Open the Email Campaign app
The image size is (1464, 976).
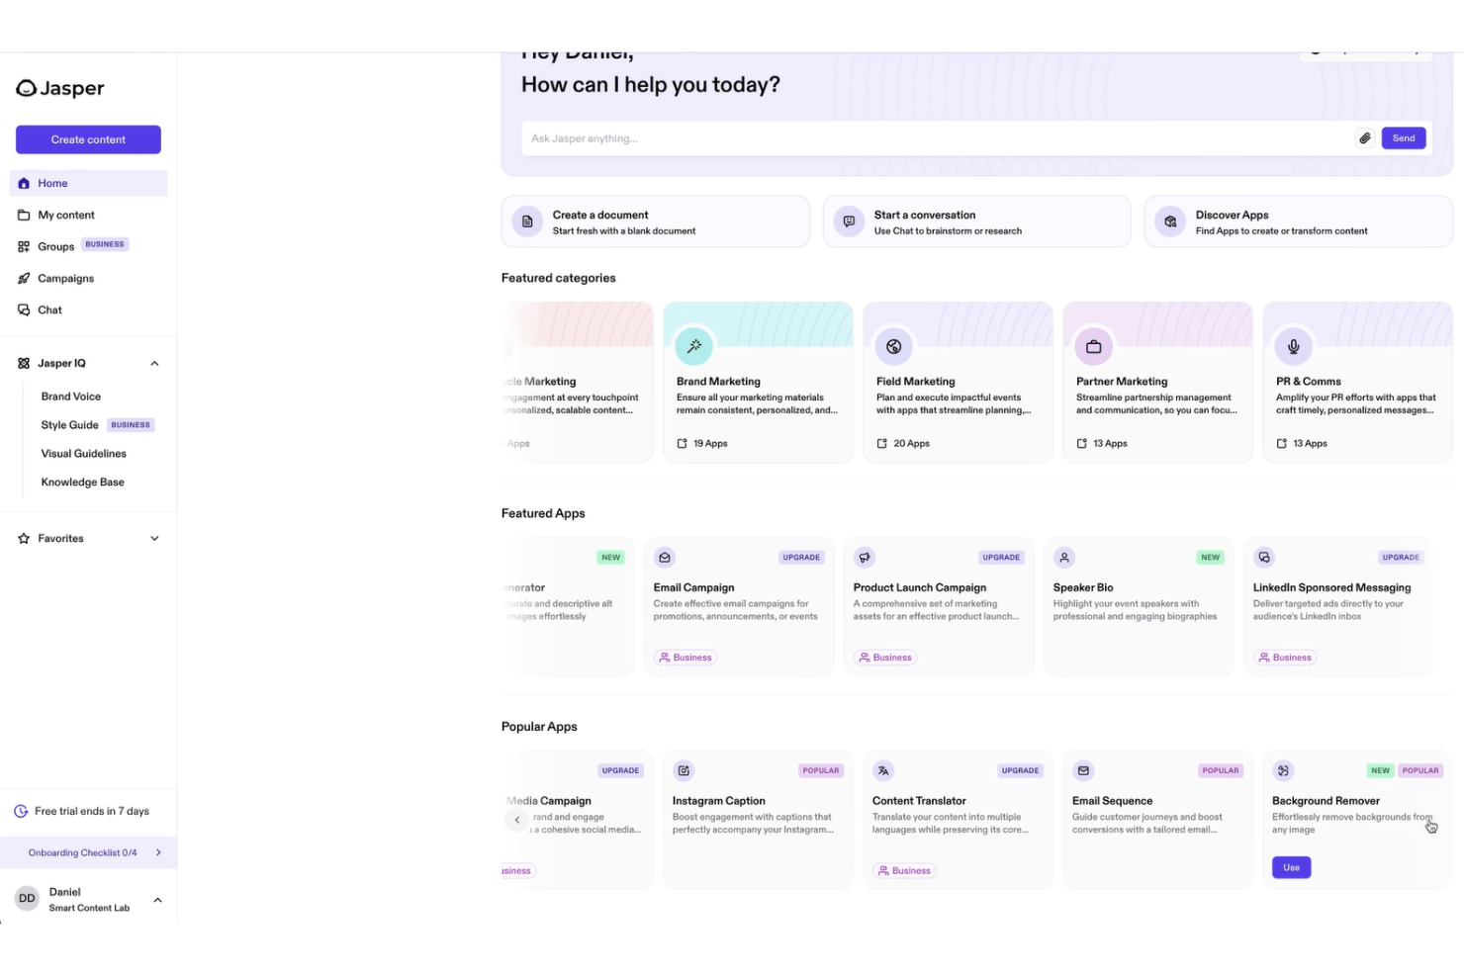[739, 607]
